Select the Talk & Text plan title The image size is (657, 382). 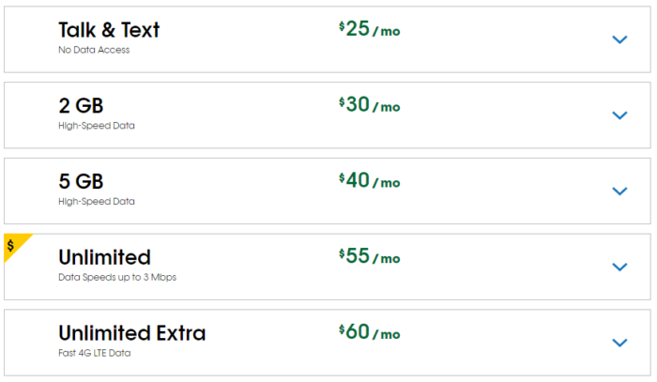(x=109, y=30)
